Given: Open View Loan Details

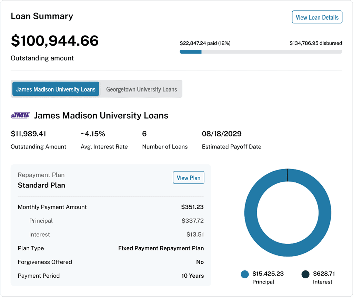Looking at the screenshot, I should 317,17.
